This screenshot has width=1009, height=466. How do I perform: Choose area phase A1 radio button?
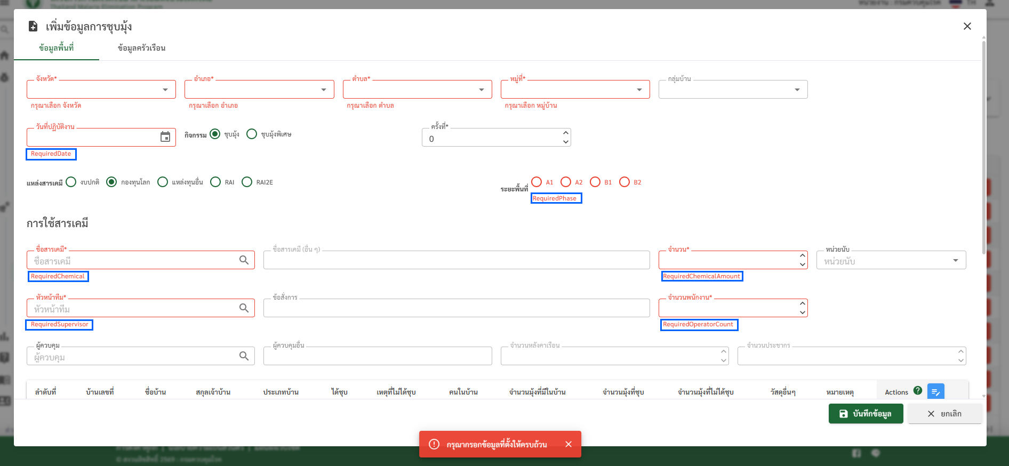pyautogui.click(x=536, y=182)
